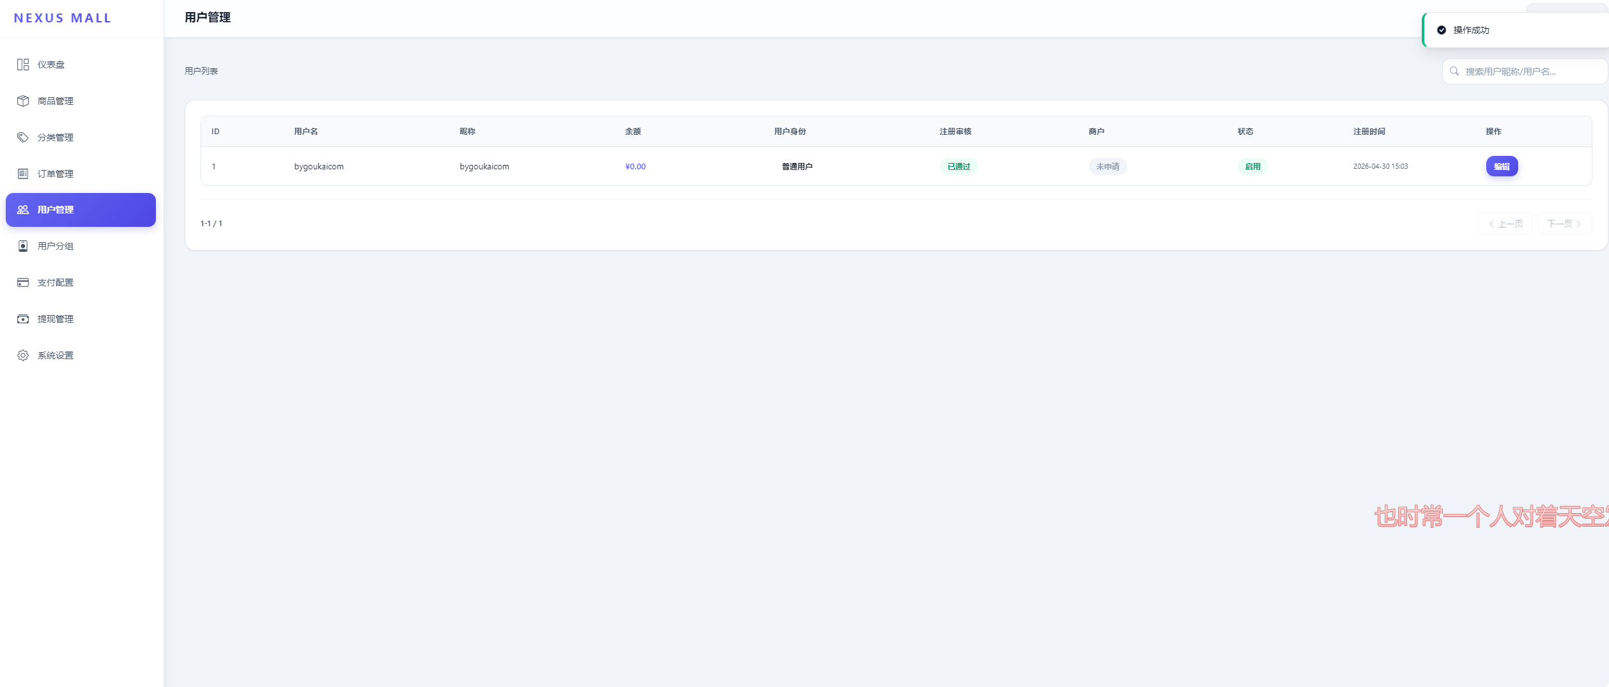Select the 用户管理 menu item
The image size is (1609, 687).
[x=81, y=210]
